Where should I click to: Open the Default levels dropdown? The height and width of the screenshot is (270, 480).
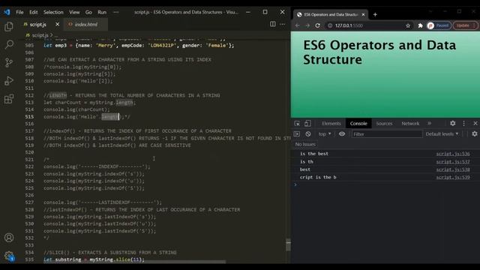[x=442, y=134]
